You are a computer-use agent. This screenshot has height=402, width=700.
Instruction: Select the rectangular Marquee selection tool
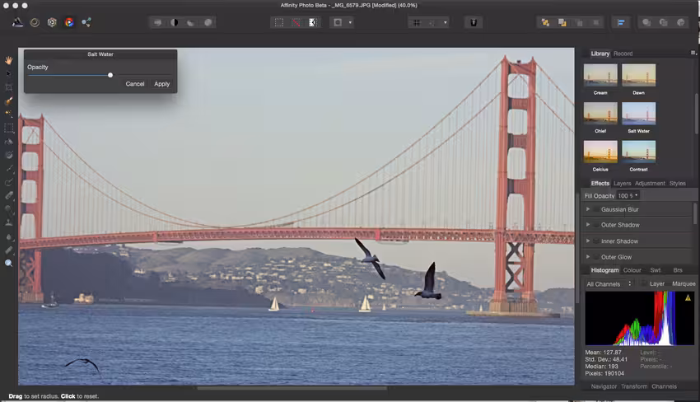click(8, 129)
